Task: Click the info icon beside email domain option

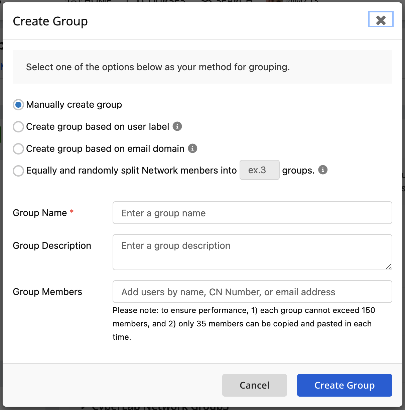Action: (x=193, y=148)
